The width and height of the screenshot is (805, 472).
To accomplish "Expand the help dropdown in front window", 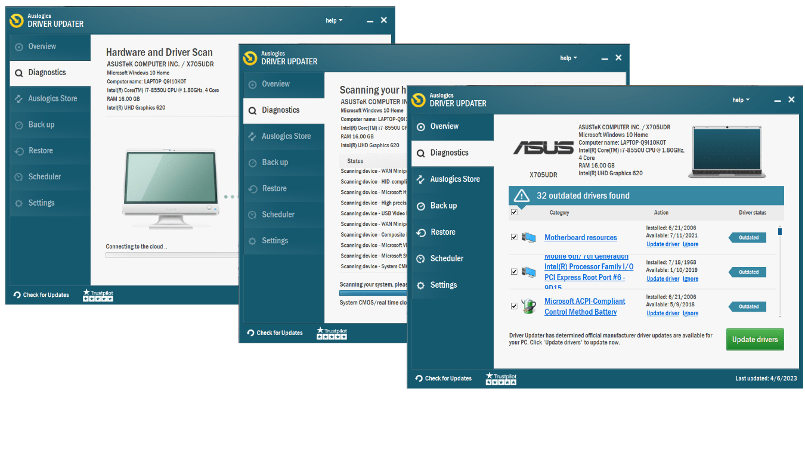I will point(741,100).
